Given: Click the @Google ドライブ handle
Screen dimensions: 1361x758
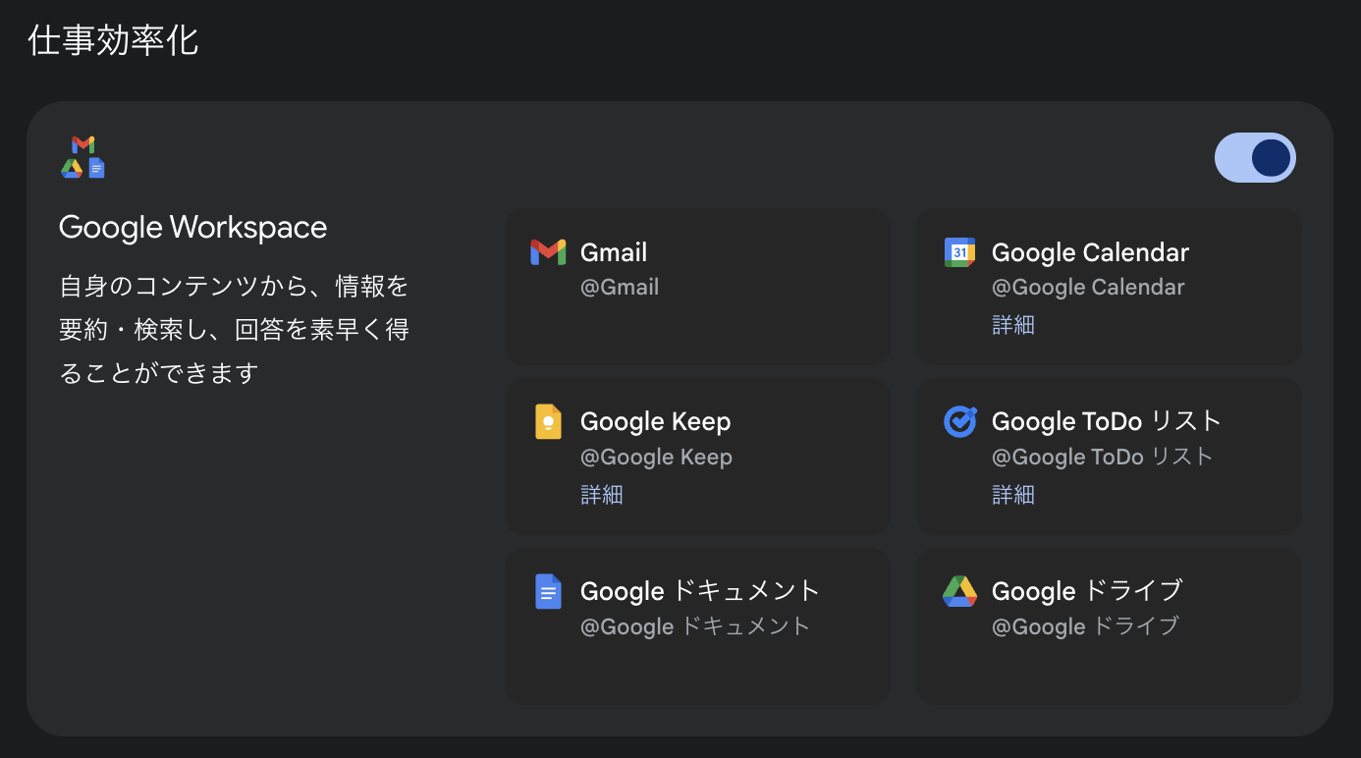Looking at the screenshot, I should [x=1085, y=626].
